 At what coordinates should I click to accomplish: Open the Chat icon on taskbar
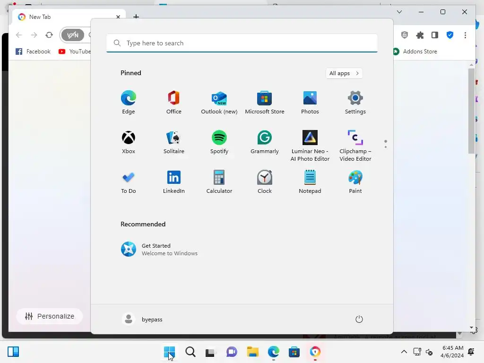[x=232, y=352]
